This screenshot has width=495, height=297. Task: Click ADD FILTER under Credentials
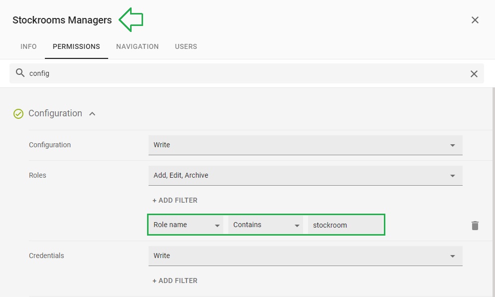[175, 281]
